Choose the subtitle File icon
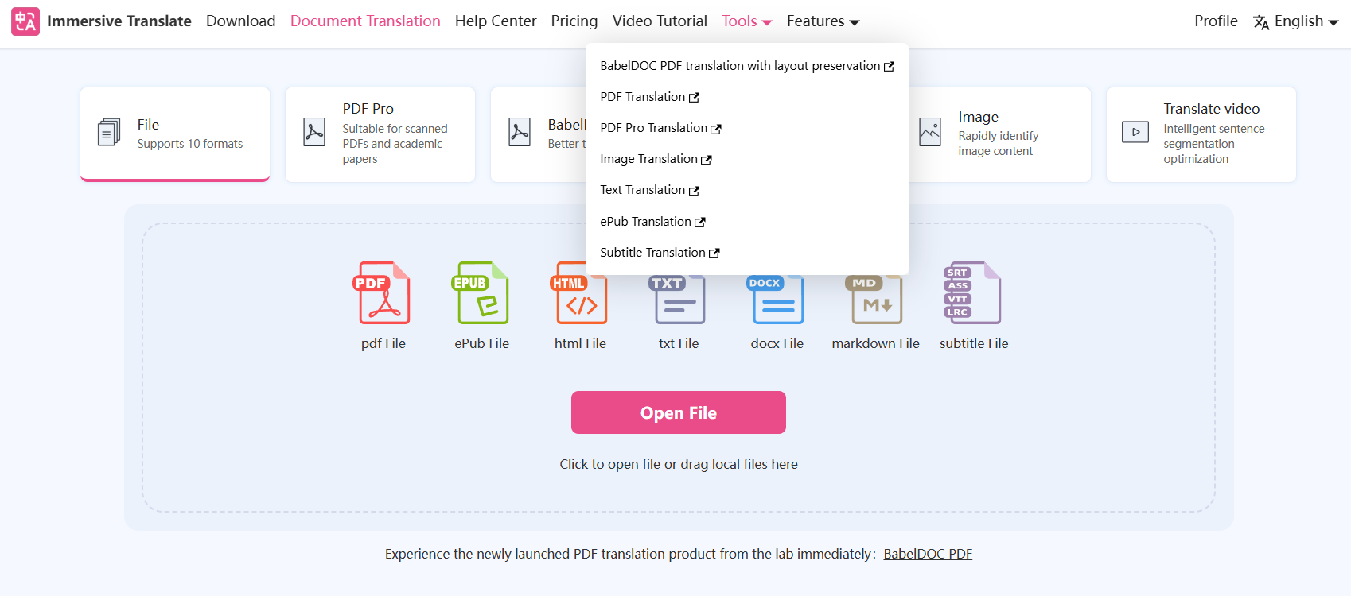Viewport: 1351px width, 596px height. (973, 293)
